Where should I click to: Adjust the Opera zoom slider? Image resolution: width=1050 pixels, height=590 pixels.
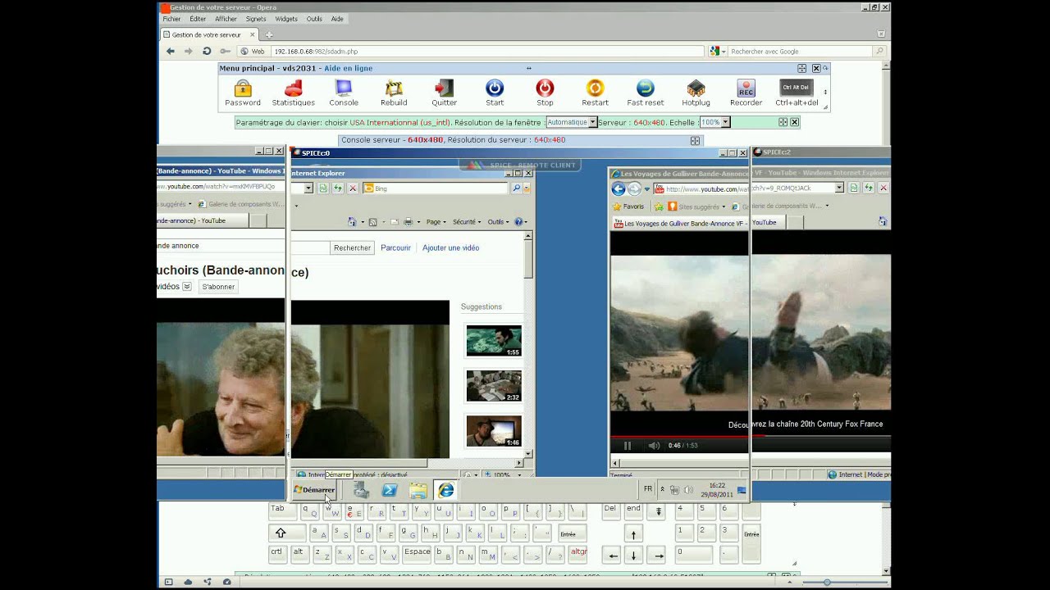[x=827, y=582]
